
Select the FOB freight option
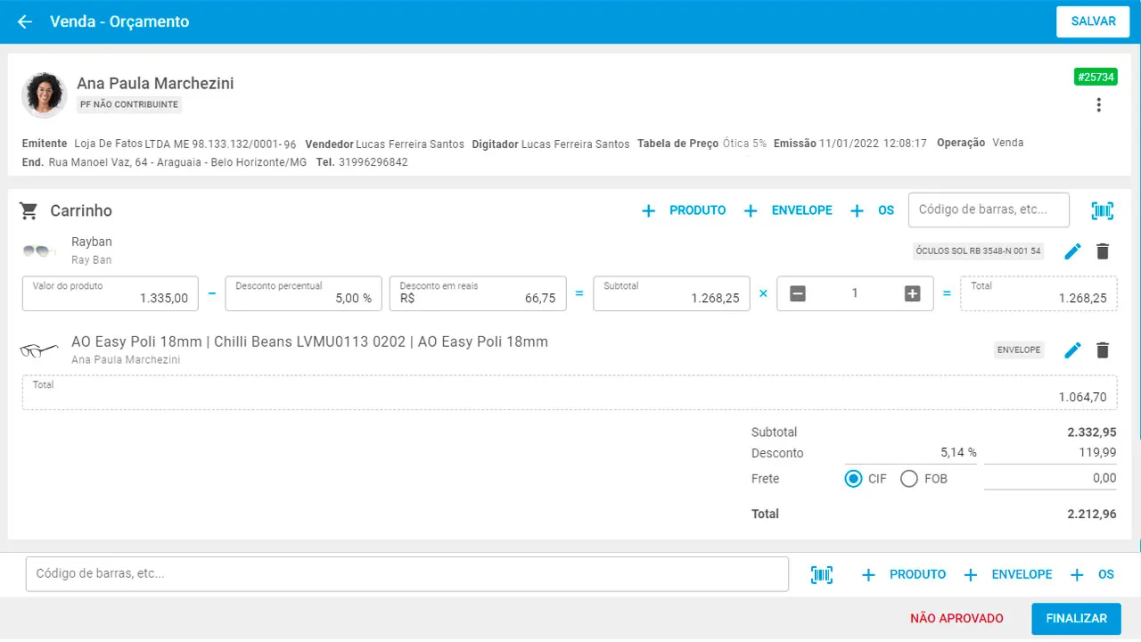click(x=909, y=479)
